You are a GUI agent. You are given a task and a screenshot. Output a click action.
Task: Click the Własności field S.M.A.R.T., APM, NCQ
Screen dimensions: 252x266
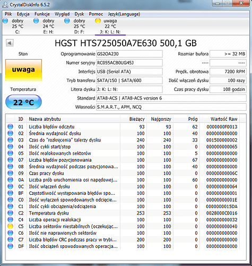point(171,107)
